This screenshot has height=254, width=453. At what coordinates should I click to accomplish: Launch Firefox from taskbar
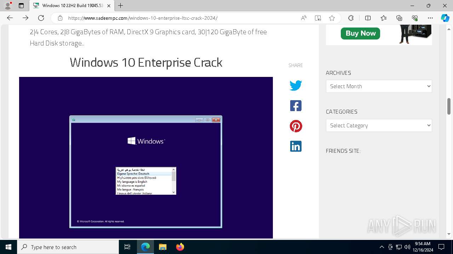tap(180, 247)
